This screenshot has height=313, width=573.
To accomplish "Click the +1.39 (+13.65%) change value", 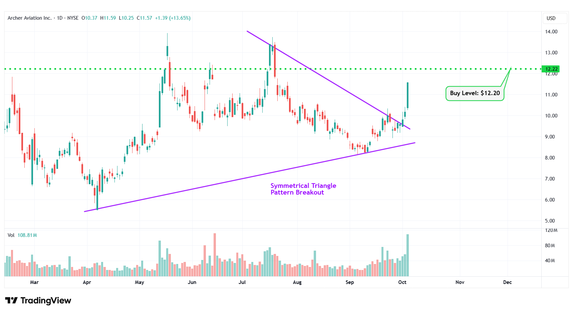I will [173, 18].
